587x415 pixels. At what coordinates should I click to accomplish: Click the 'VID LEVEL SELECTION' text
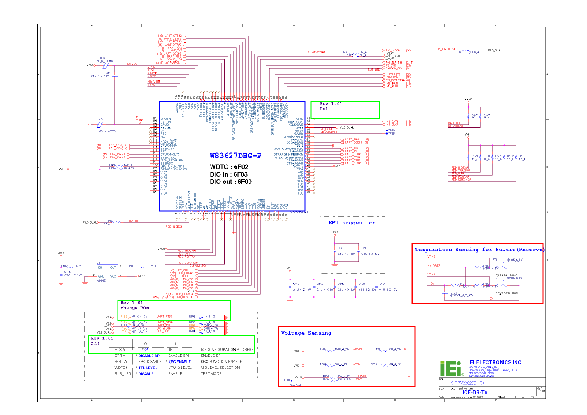coord(220,368)
